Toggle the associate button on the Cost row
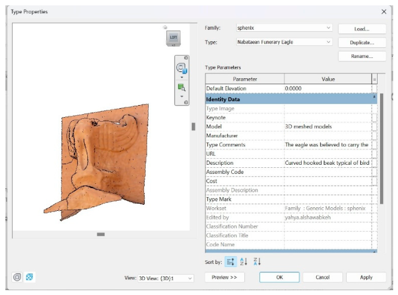398x295 pixels. pos(374,182)
